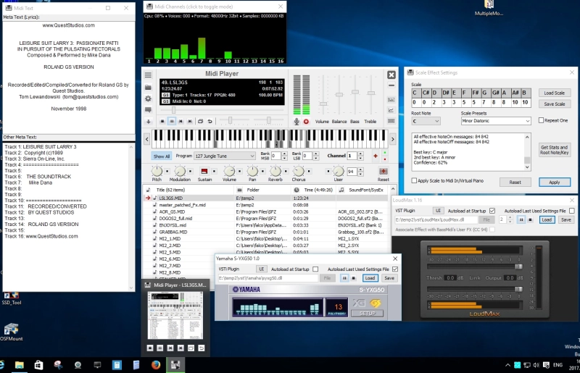Image resolution: width=580 pixels, height=373 pixels.
Task: Toggle LoudMax Autoload at Startup checkbox
Action: tap(492, 211)
